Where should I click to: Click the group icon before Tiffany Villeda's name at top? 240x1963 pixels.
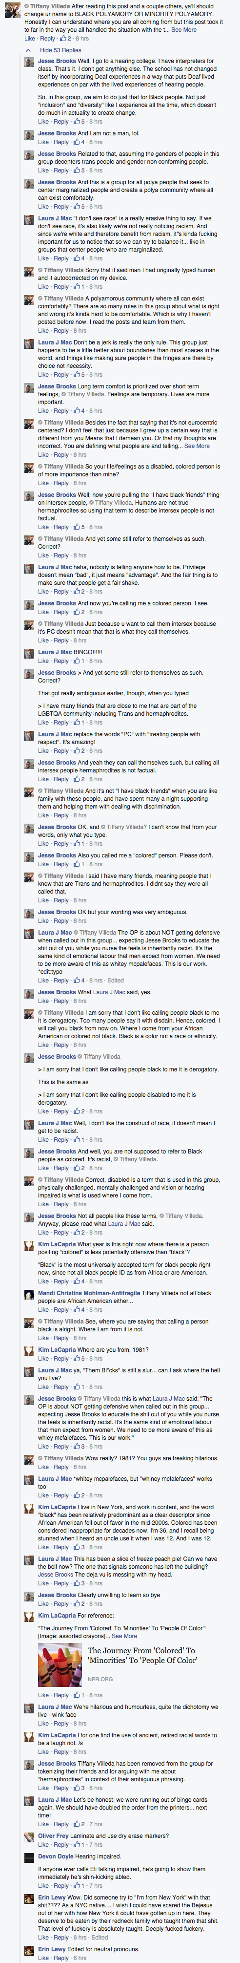coord(27,6)
